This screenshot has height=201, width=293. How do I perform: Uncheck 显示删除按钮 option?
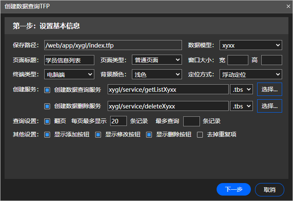click(x=149, y=135)
